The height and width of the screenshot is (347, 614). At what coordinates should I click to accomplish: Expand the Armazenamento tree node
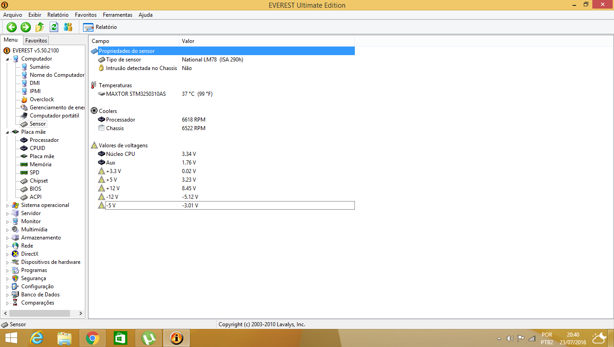pyautogui.click(x=8, y=238)
